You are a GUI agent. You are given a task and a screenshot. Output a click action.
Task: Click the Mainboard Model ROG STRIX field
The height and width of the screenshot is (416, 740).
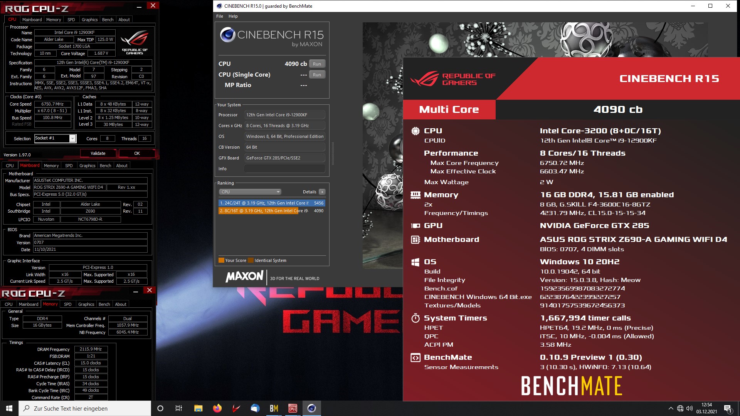click(69, 187)
